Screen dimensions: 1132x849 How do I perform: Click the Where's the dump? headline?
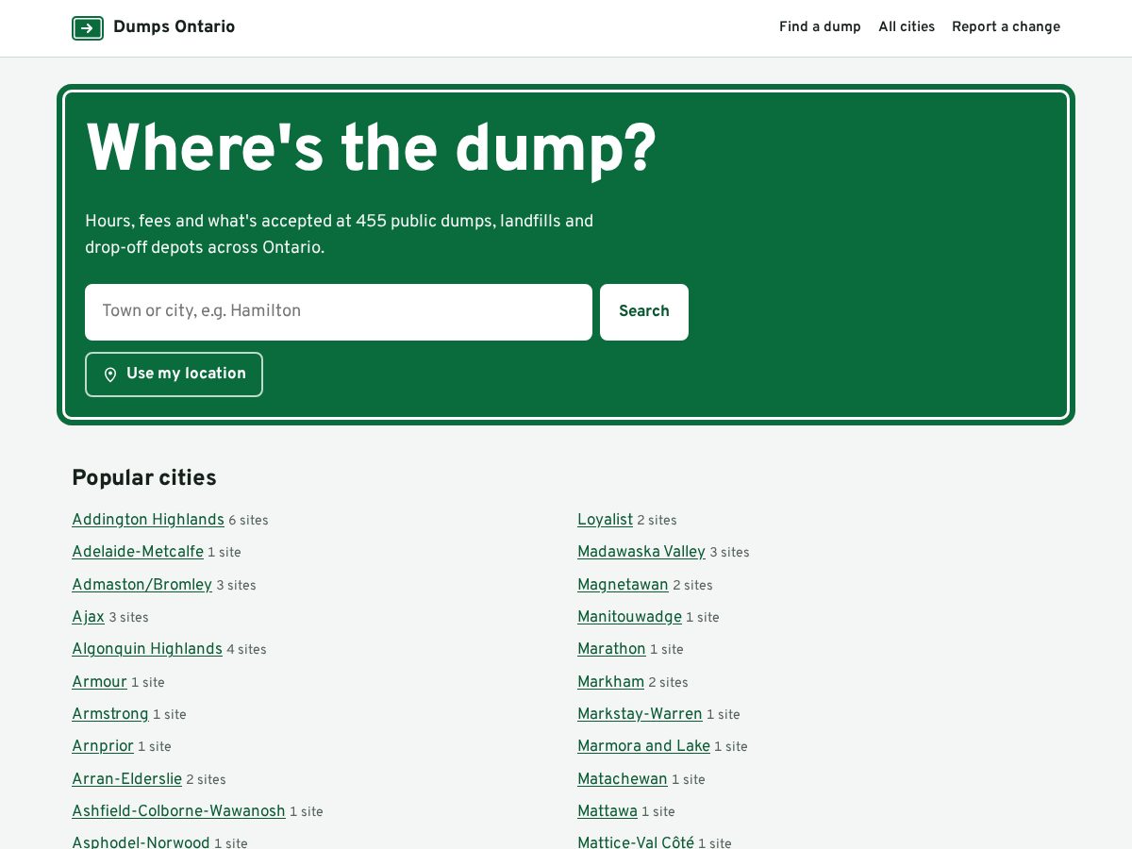[371, 151]
